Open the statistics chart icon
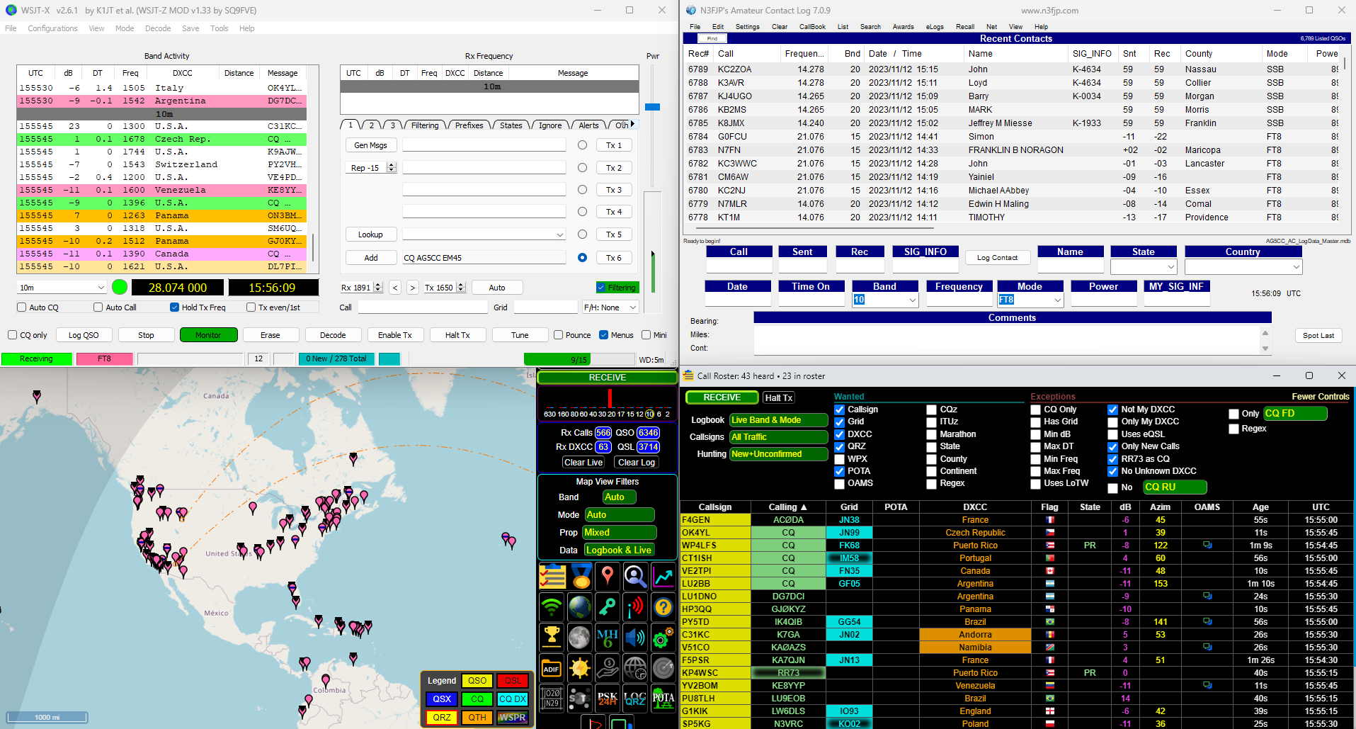 tap(663, 576)
